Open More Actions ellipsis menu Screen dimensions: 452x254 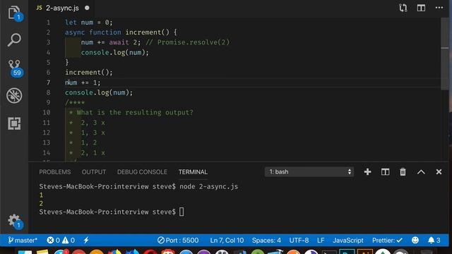[x=439, y=8]
